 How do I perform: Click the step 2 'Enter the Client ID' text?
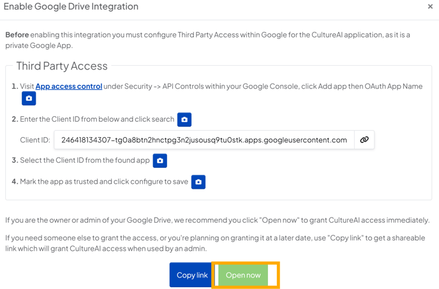point(97,119)
